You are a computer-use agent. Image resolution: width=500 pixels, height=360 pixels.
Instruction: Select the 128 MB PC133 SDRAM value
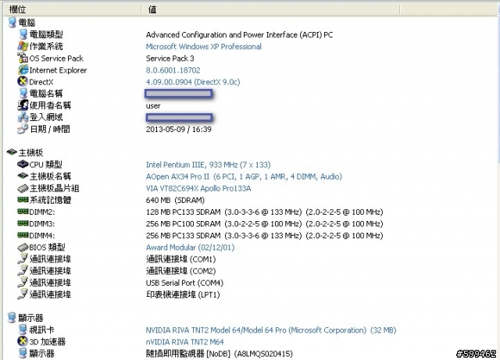[264, 212]
